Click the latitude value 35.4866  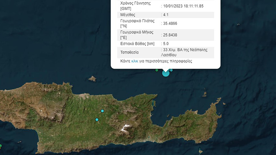coord(170,24)
